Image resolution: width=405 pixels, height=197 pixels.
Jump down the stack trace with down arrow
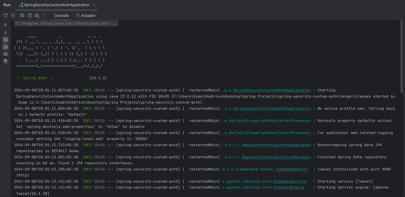(x=6, y=32)
